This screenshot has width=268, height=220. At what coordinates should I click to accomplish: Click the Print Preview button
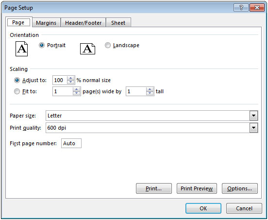pos(197,188)
